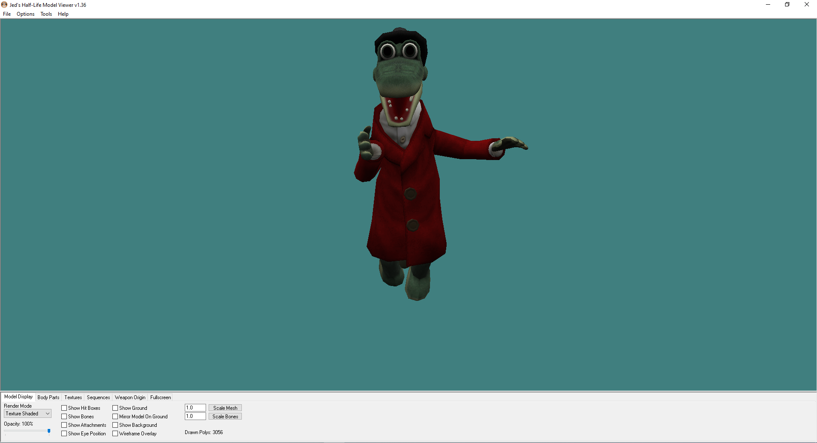Image resolution: width=817 pixels, height=443 pixels.
Task: Enable Show Background checkbox
Action: (115, 425)
